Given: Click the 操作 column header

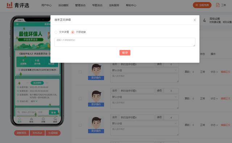Looking at the screenshot, I should coord(213,54).
